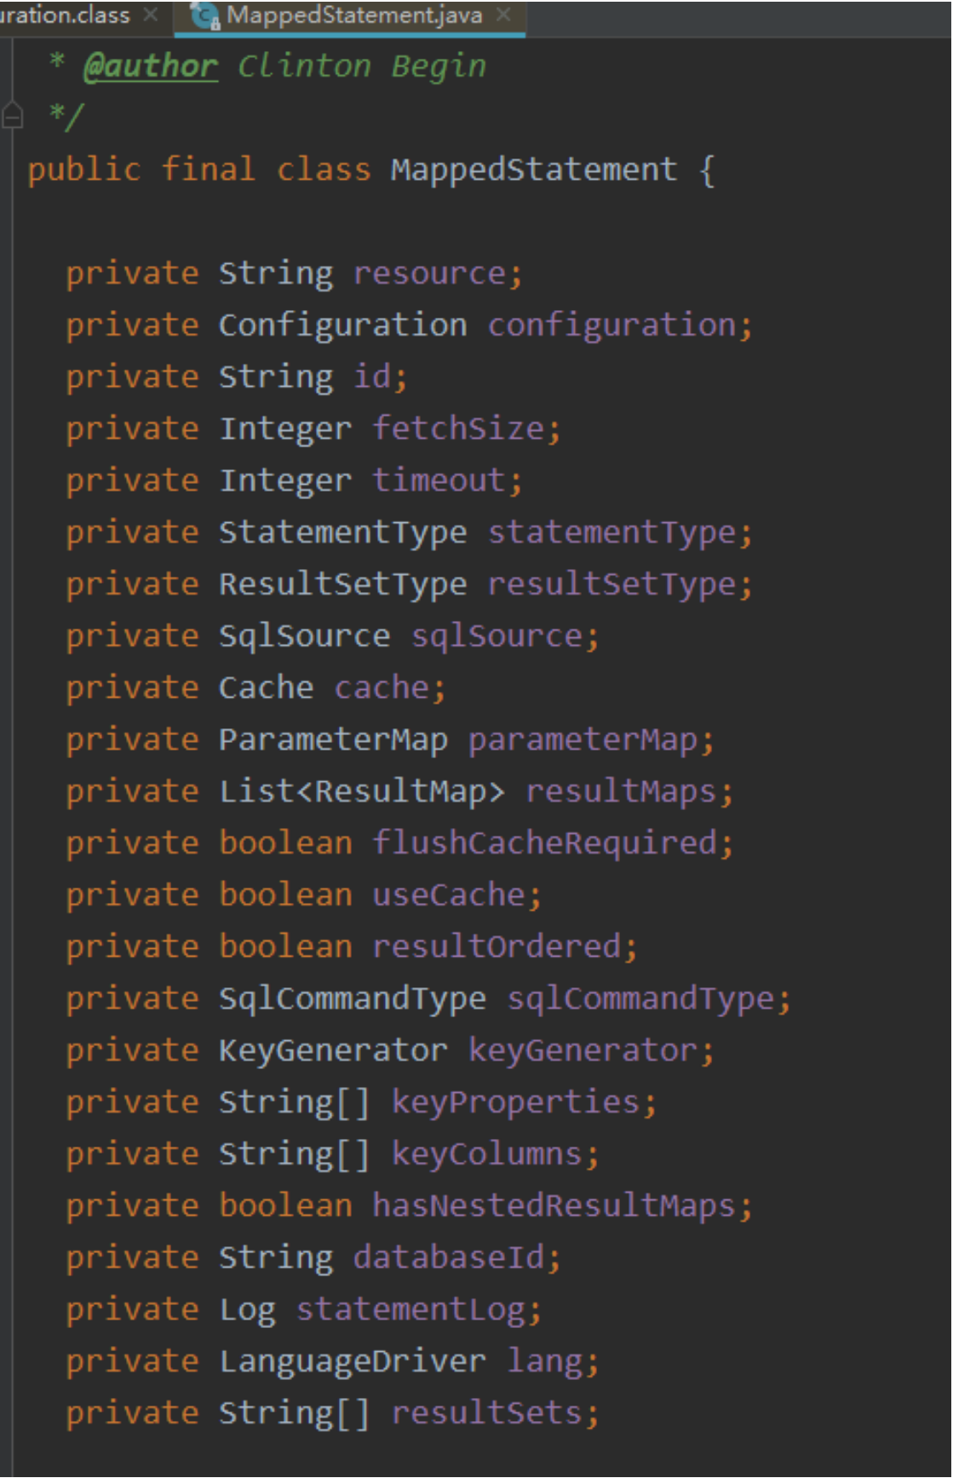
Task: Close the uration.class tab
Action: pyautogui.click(x=151, y=14)
